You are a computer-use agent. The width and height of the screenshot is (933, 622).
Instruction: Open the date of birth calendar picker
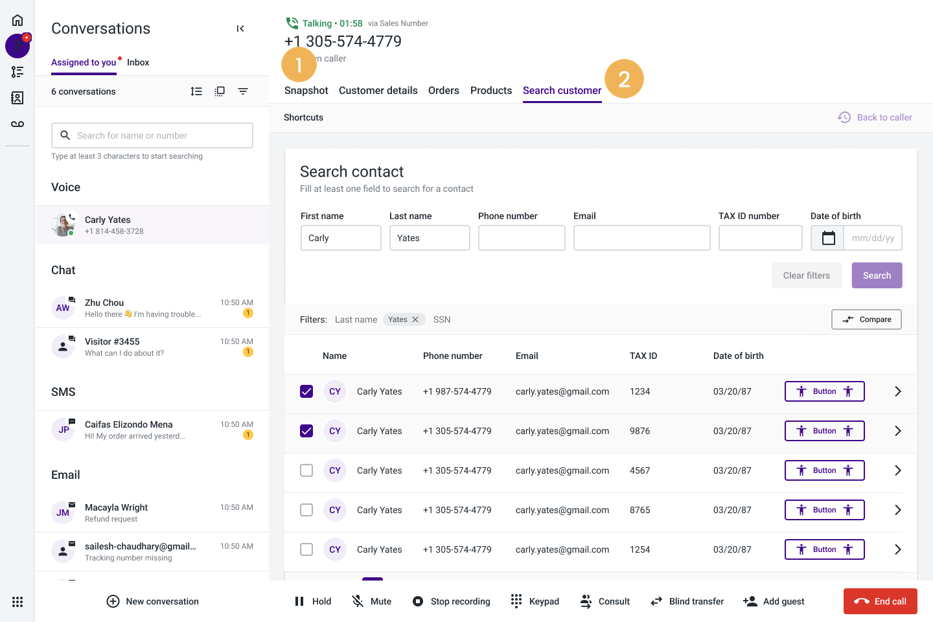click(827, 238)
